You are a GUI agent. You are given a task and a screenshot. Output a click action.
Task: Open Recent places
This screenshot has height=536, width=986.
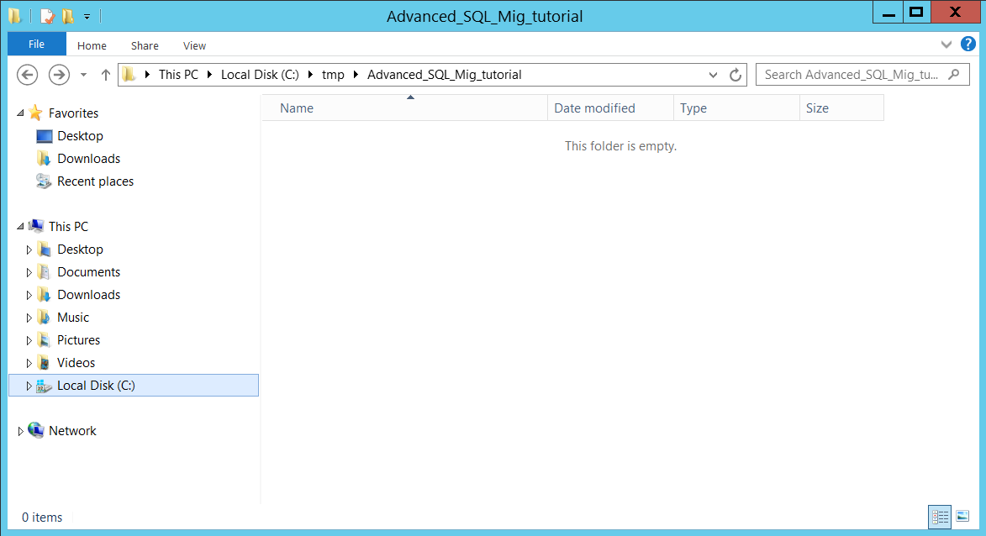click(96, 181)
